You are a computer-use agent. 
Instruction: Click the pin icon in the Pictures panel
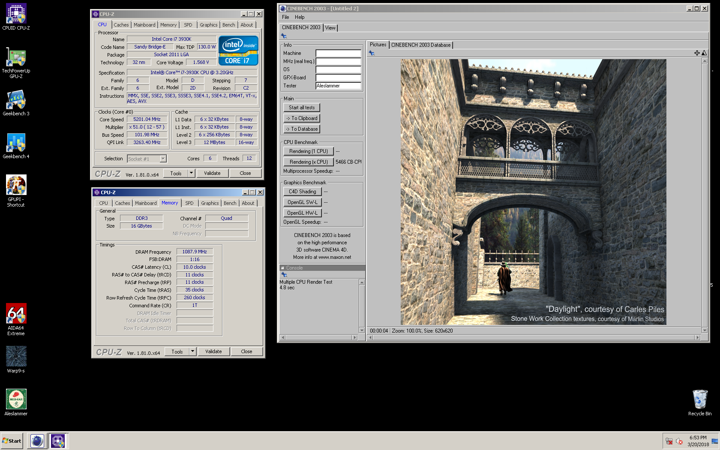click(x=372, y=53)
